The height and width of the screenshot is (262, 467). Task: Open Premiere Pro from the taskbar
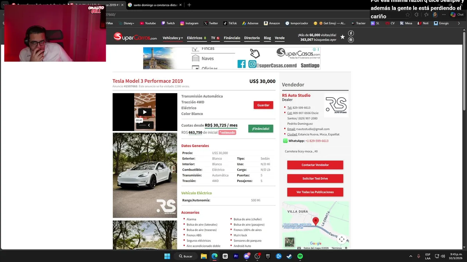coord(236,256)
